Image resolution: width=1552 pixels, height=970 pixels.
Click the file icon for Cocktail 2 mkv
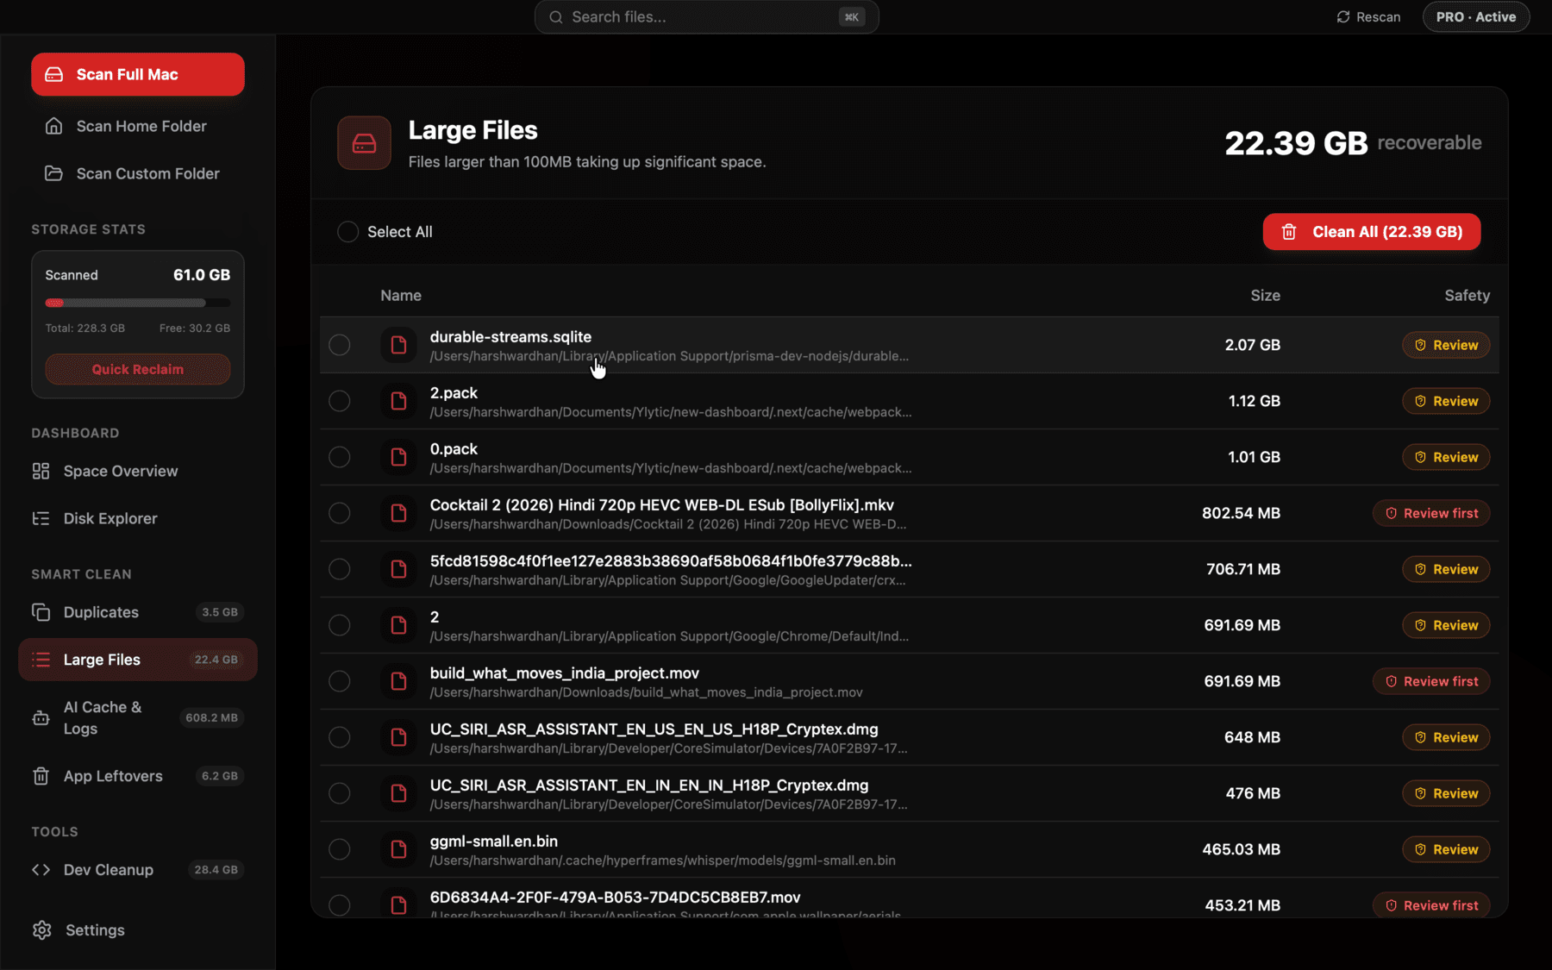pyautogui.click(x=398, y=513)
